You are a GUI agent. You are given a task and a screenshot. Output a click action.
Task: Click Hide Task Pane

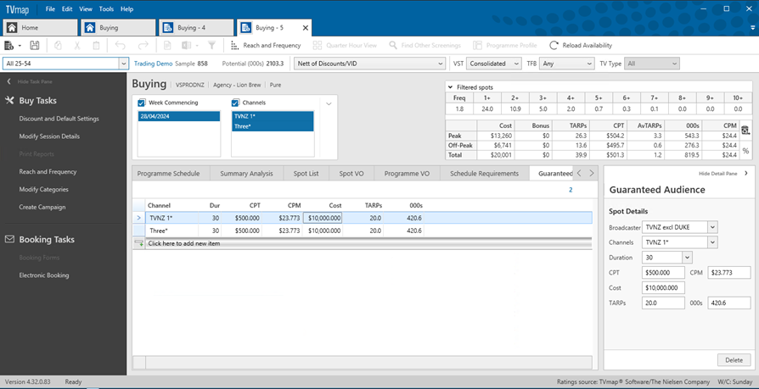point(30,81)
